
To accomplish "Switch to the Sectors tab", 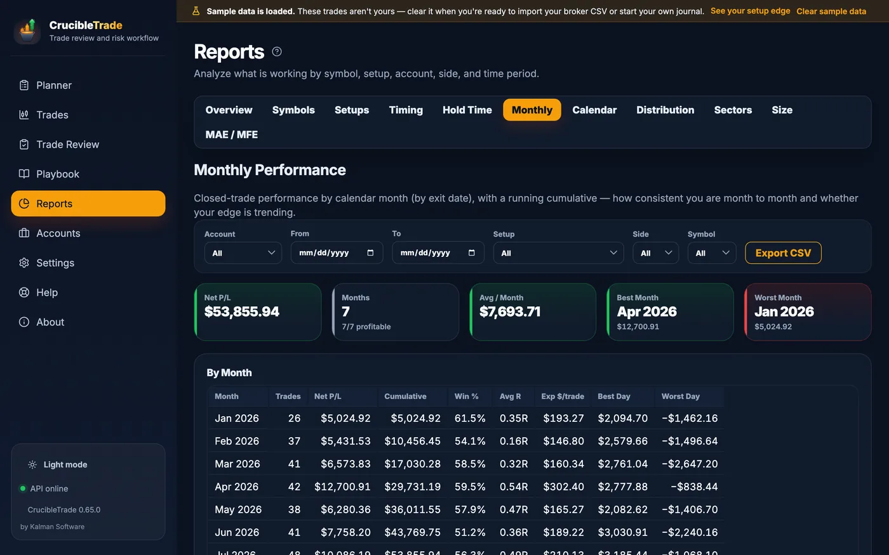I will tap(733, 110).
